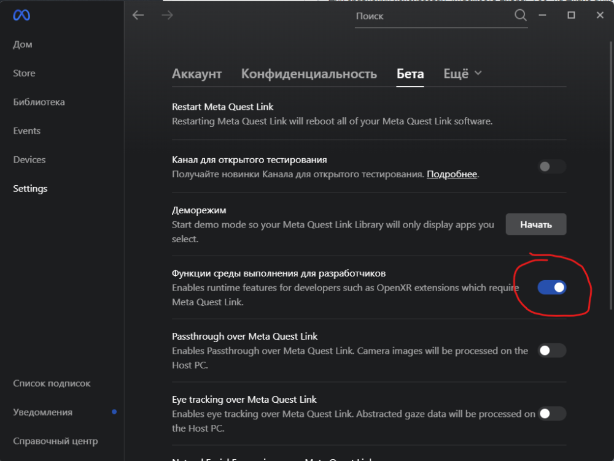
Task: Click the Поиск search field
Action: (x=433, y=17)
